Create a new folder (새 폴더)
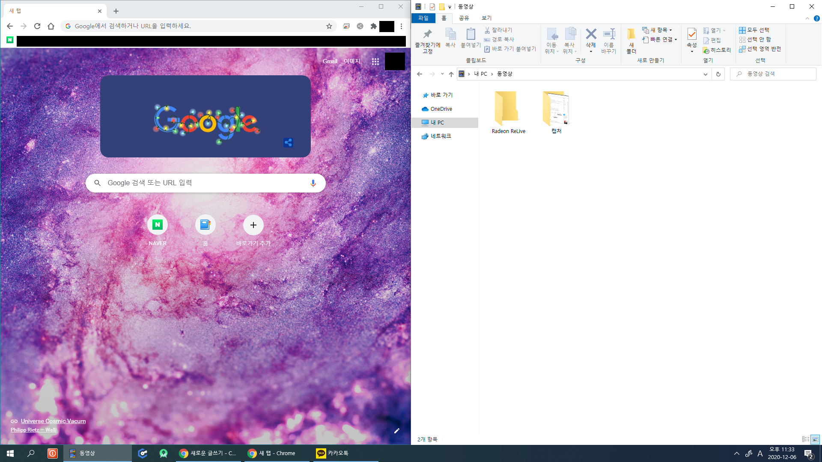Viewport: 822px width, 462px height. click(x=631, y=41)
